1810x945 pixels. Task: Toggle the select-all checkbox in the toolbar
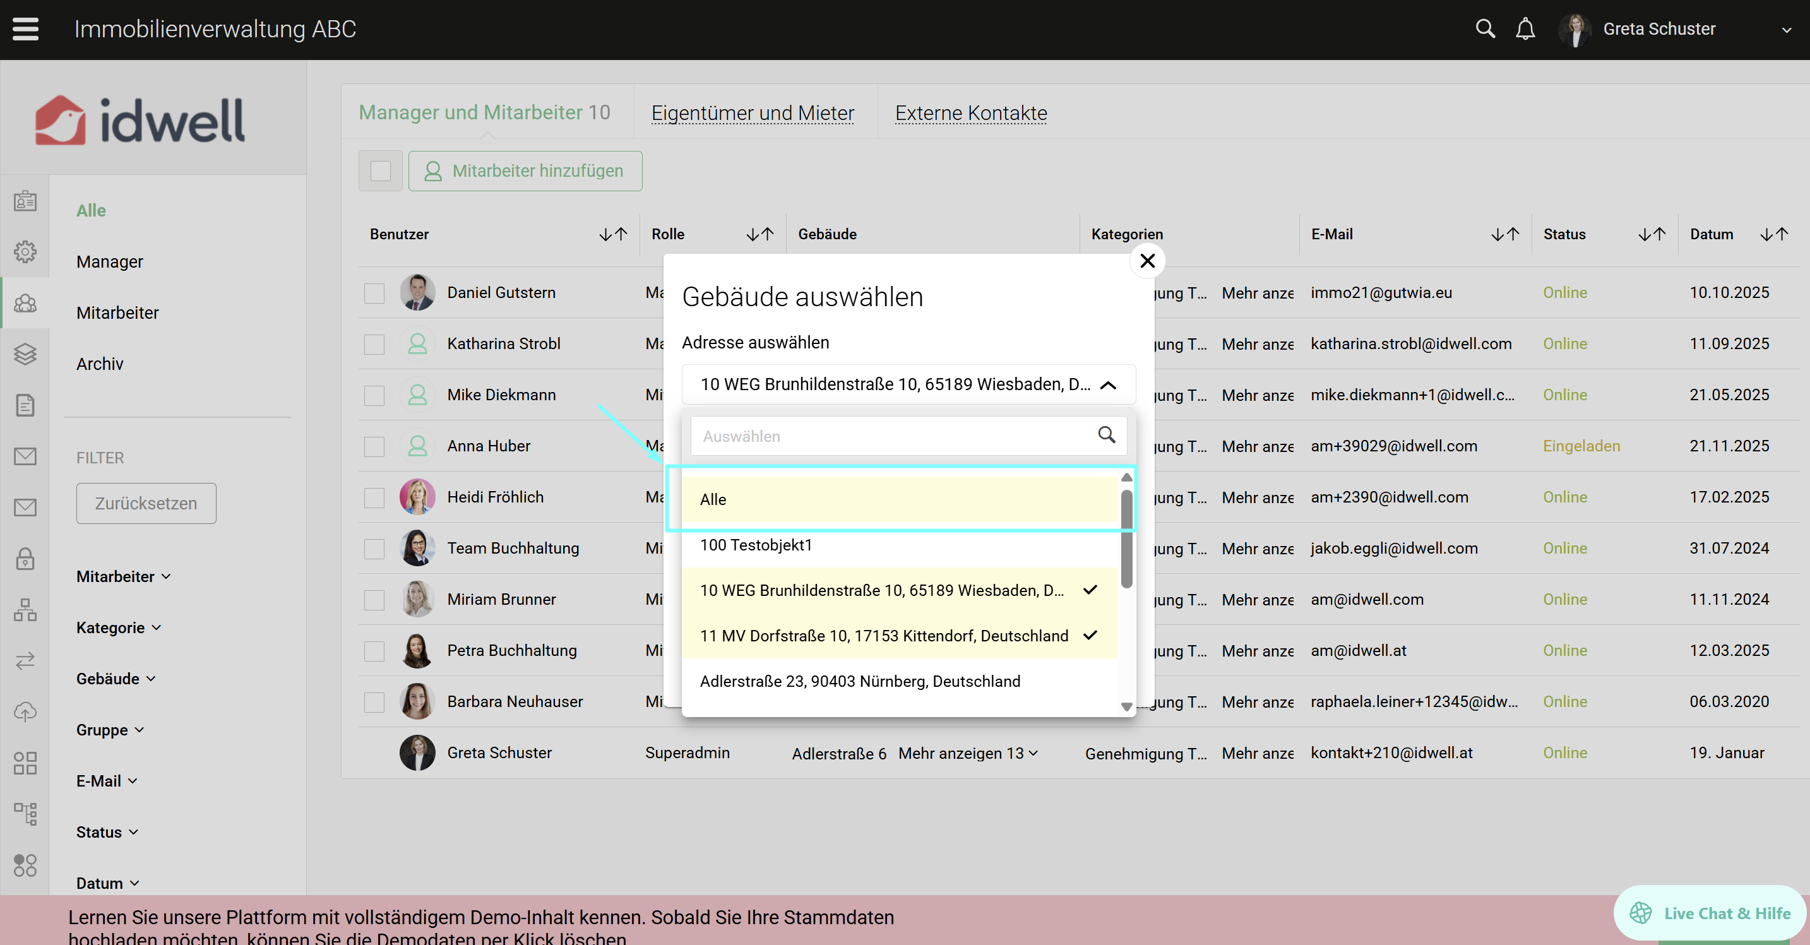click(x=380, y=170)
